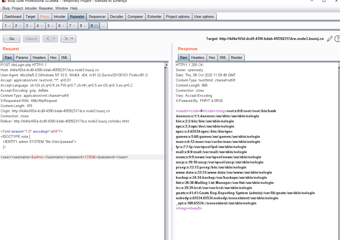Image resolution: width=340 pixels, height=240 pixels.
Task: Close Repeater tab 8
Action: [x=85, y=26]
